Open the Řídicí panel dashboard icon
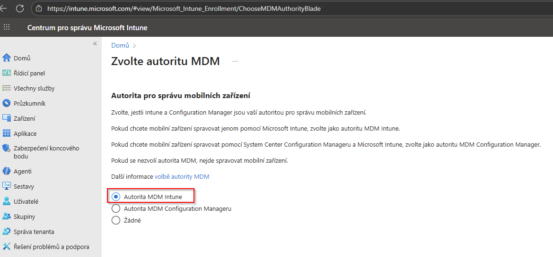Image resolution: width=553 pixels, height=257 pixels. (7, 73)
